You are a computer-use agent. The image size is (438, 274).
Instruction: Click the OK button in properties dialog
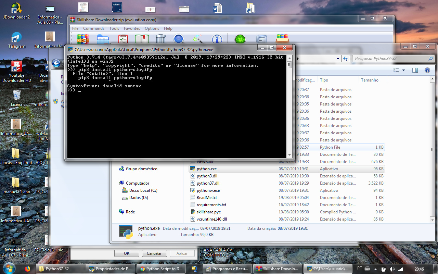[127, 253]
